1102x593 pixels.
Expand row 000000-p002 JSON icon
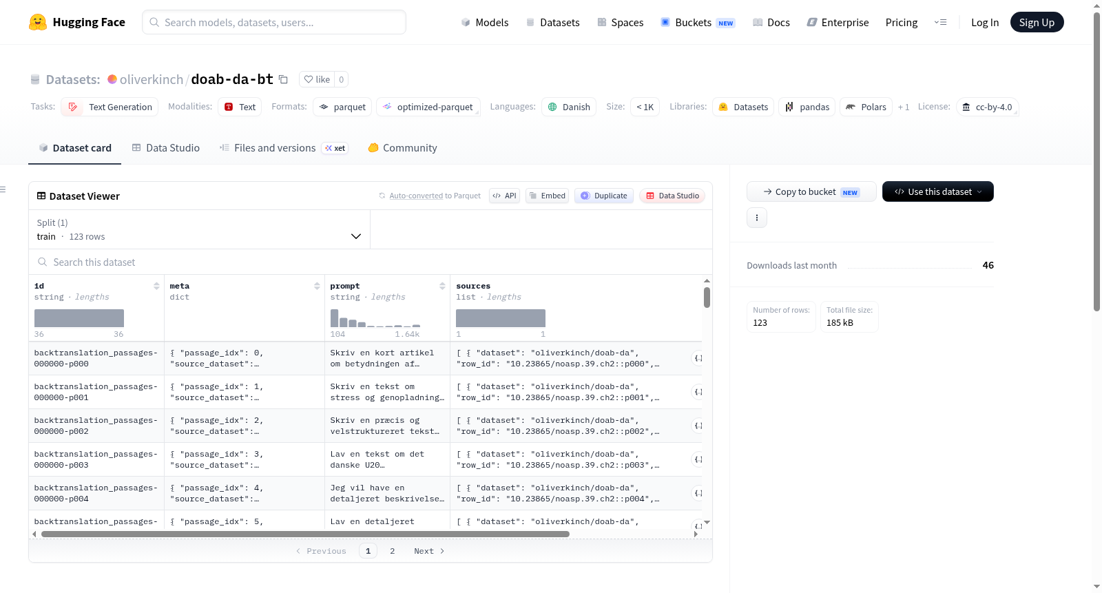[x=697, y=426]
